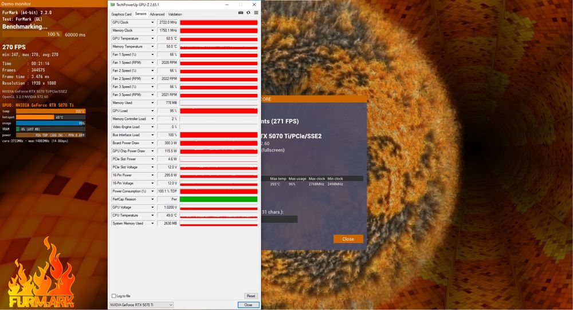Click the FurMark flame logo
This screenshot has width=573, height=310.
point(42,273)
